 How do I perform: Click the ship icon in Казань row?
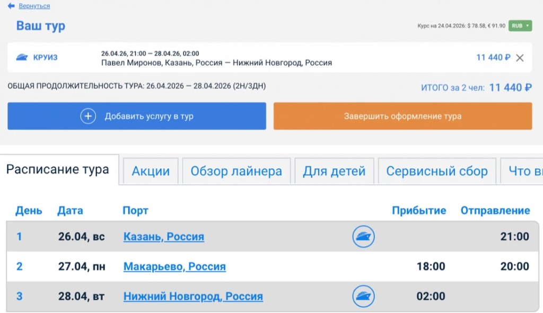coord(364,236)
